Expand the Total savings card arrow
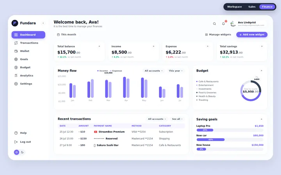281x175 pixels. coord(261,46)
